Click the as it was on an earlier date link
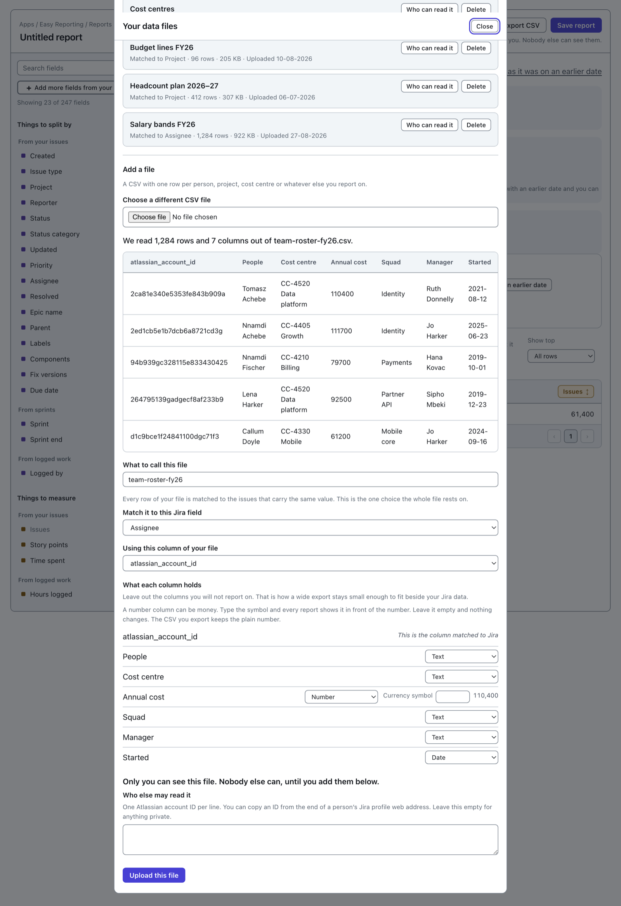Screen dimensions: 621x906 (x=554, y=71)
